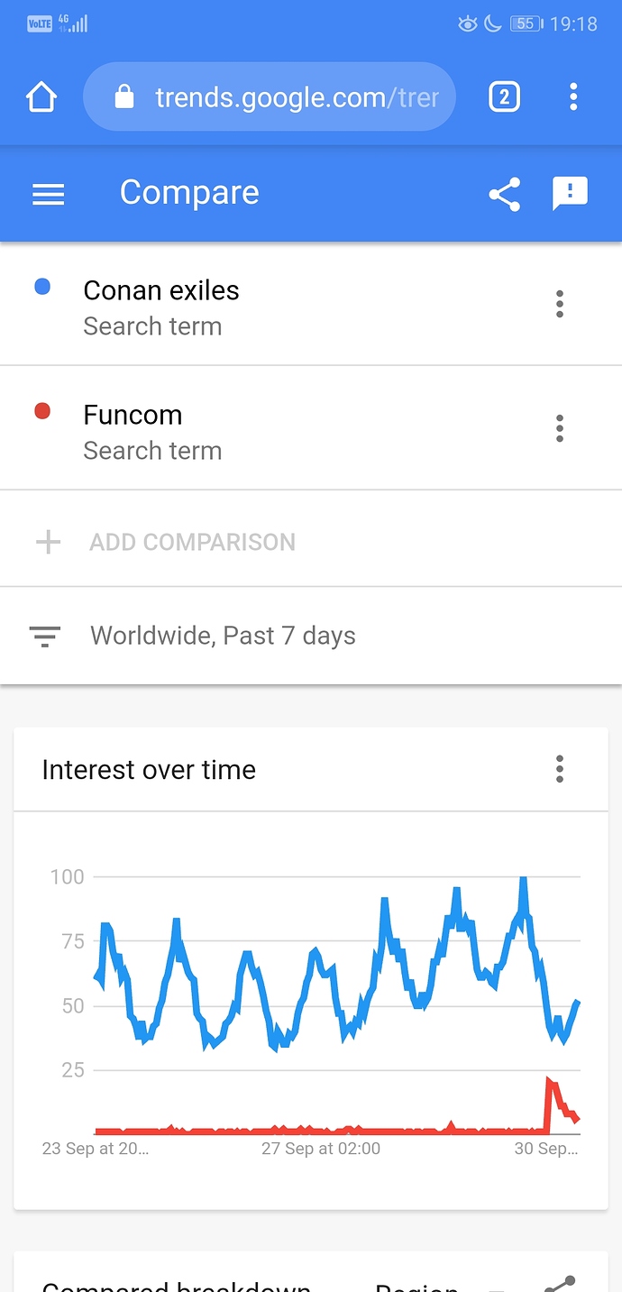Edit the Conan exiles search term
This screenshot has height=1292, width=622.
(161, 290)
